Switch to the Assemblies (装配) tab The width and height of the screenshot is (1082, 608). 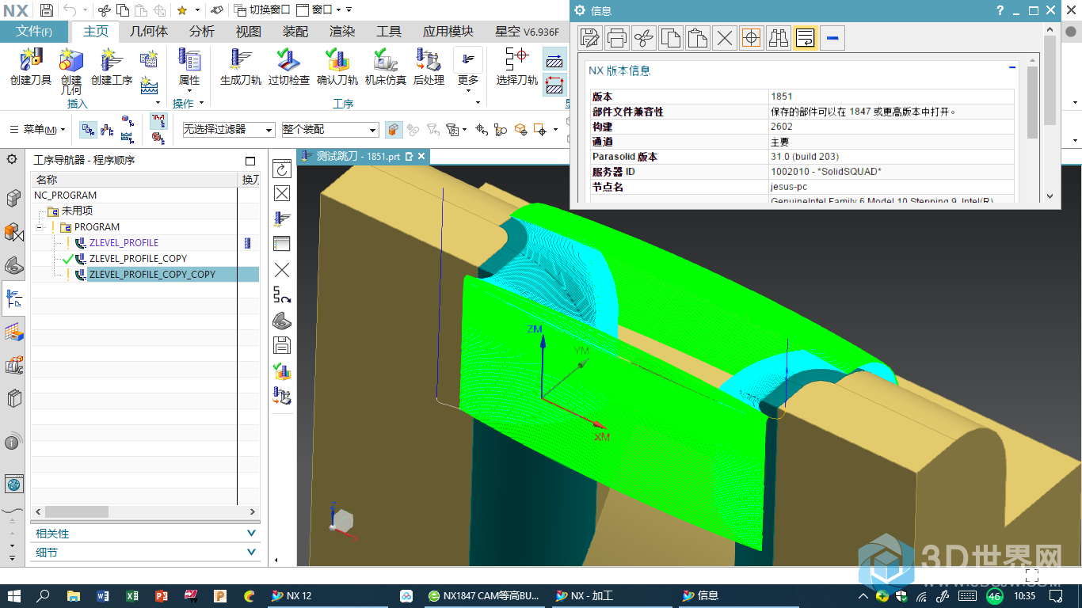[x=295, y=32]
